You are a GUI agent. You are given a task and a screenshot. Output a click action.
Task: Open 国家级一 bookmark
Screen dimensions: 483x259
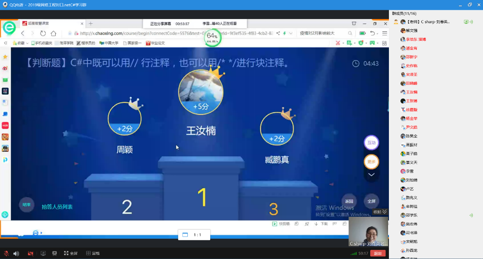coord(132,43)
